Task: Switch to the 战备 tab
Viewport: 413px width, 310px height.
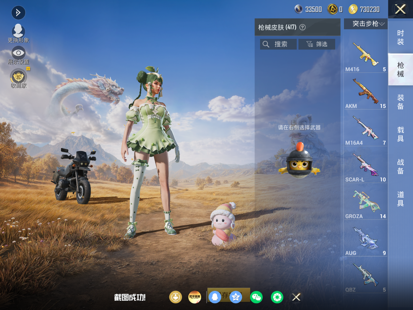Action: pyautogui.click(x=401, y=166)
